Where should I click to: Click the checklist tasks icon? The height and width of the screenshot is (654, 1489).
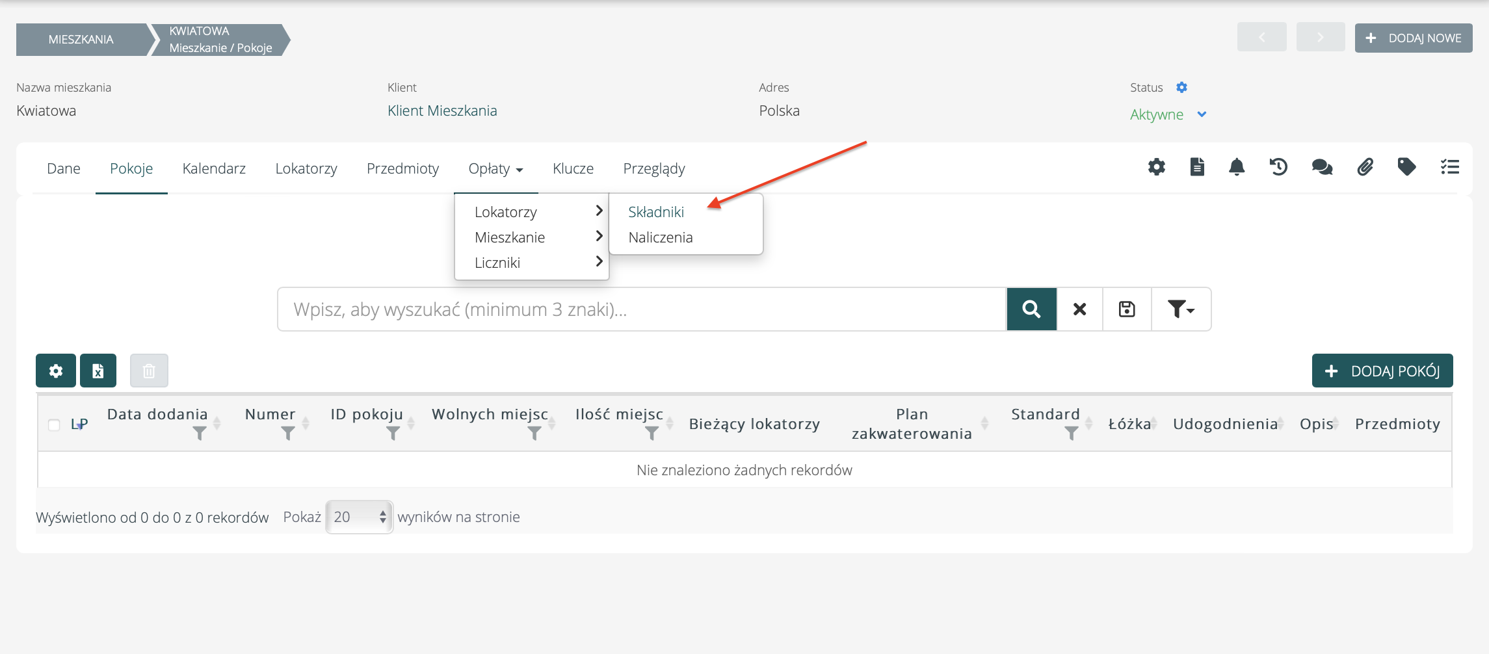[x=1449, y=168]
